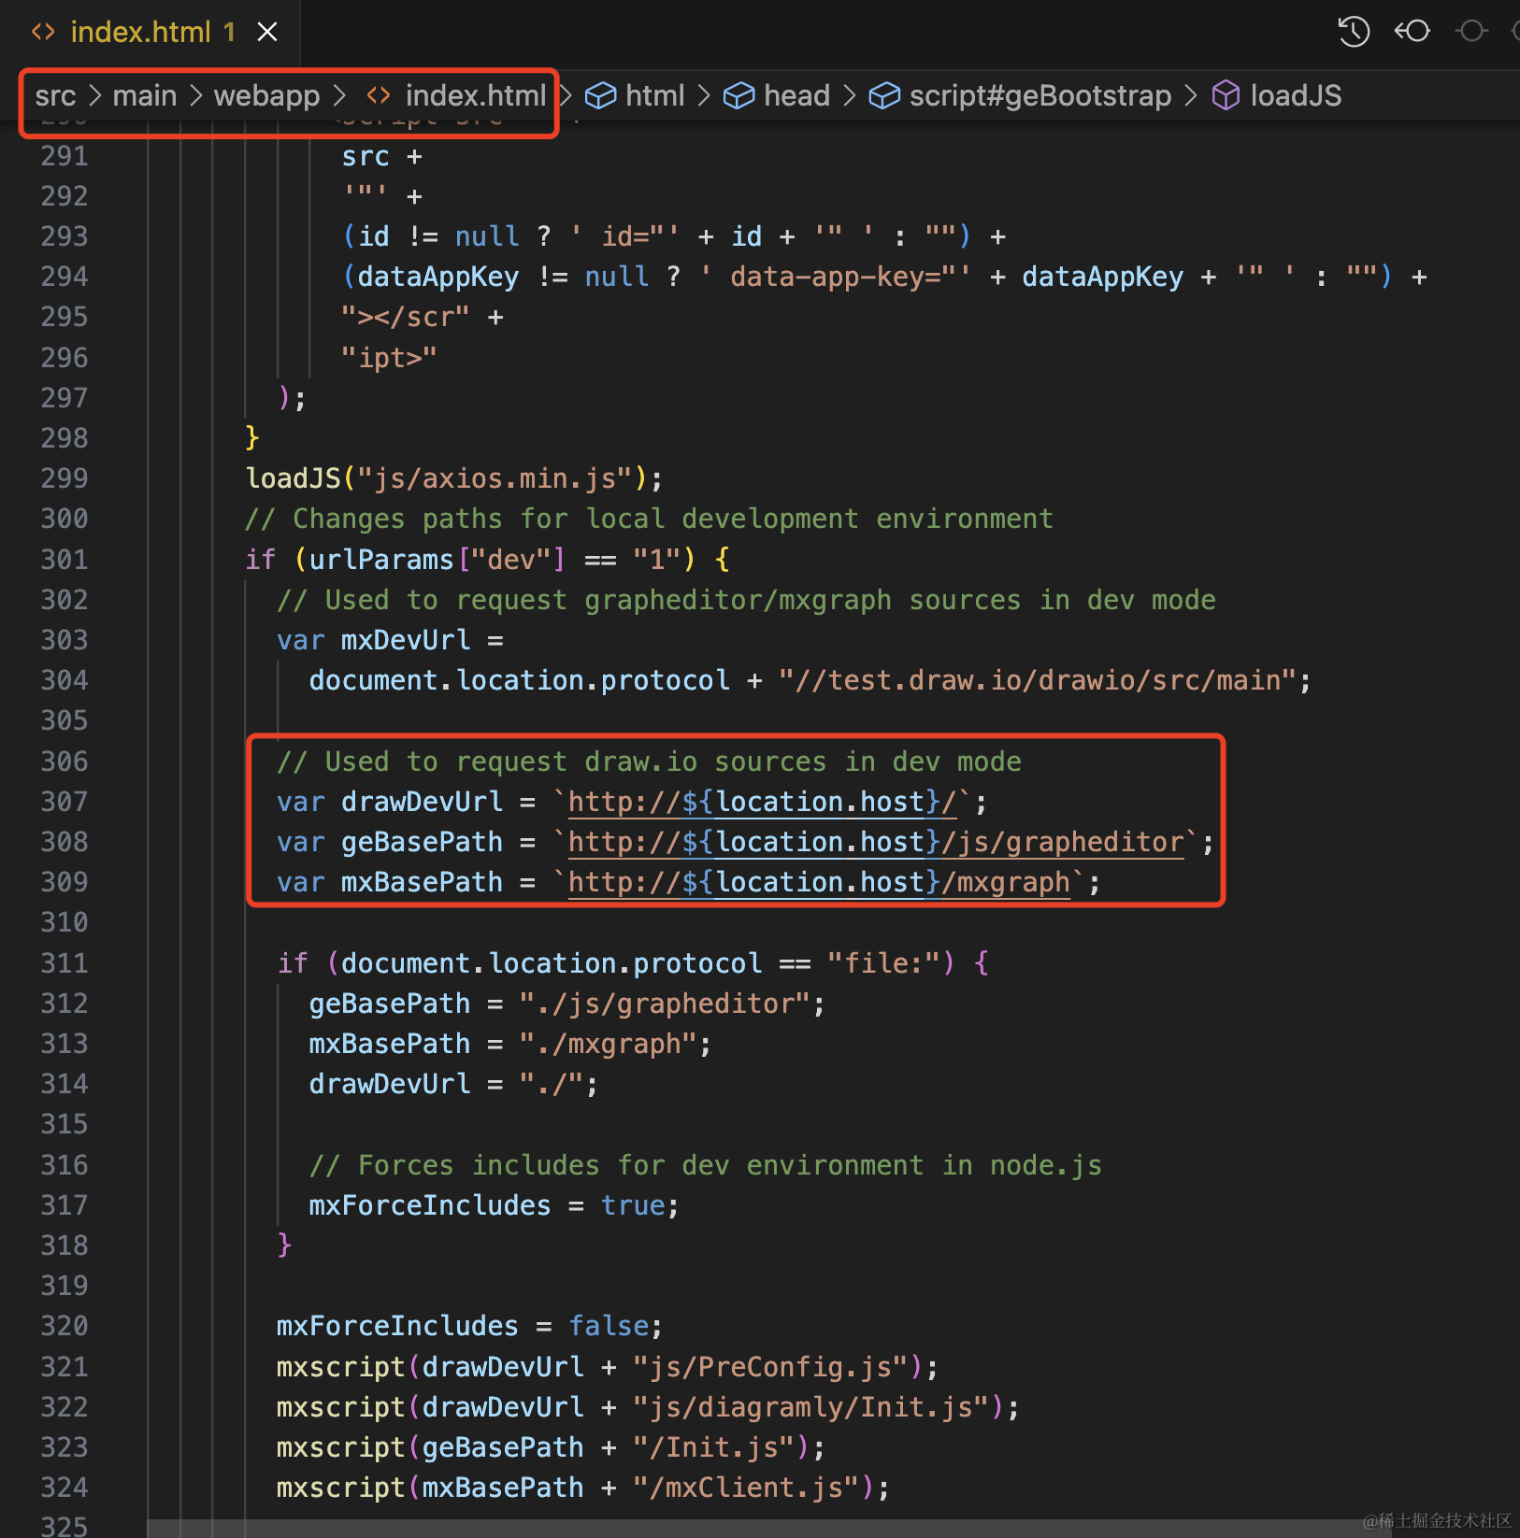Screen dimensions: 1520x1538
Task: Click '//test.draw.io/drawio/src/main' string
Action: (1037, 680)
